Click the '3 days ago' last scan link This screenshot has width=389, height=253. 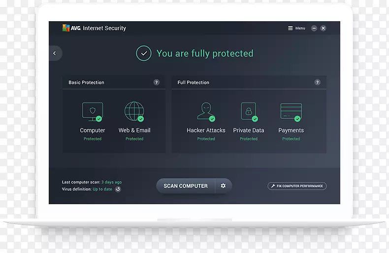point(111,182)
